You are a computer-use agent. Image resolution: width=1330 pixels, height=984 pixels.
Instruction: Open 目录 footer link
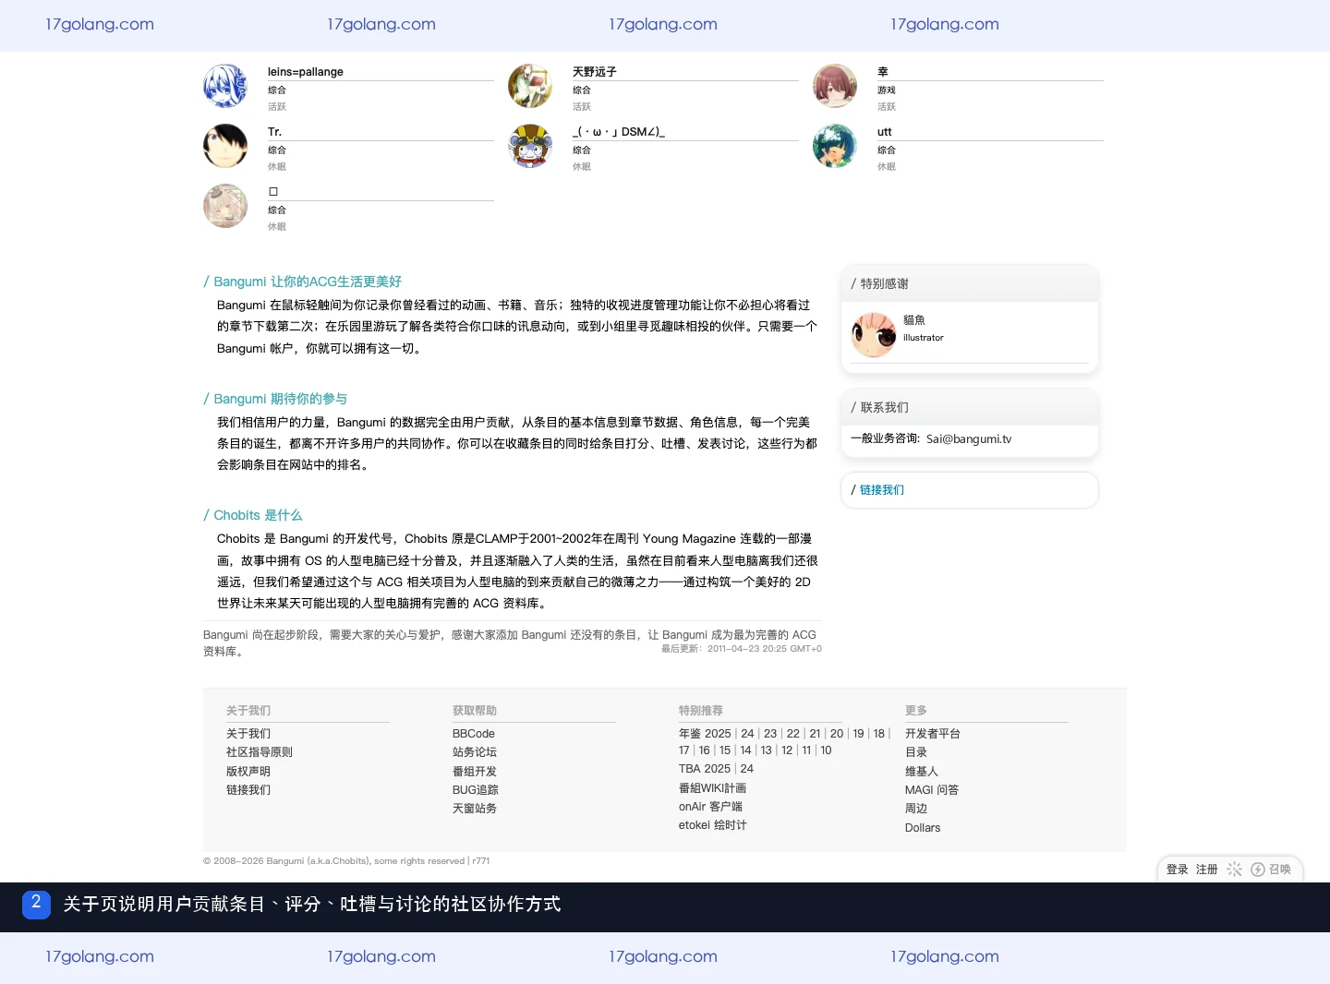point(916,752)
